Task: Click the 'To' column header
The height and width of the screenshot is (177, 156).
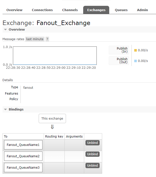Action: 6,136
